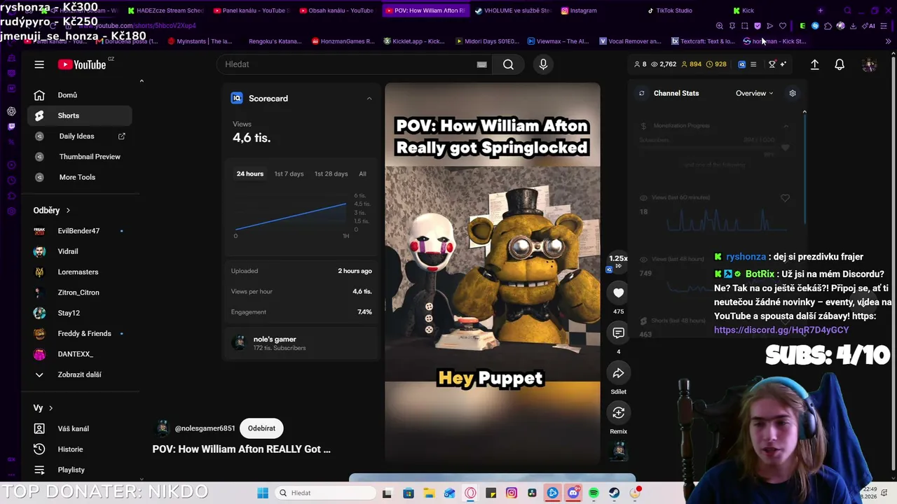Open the new browser tab plus button
The width and height of the screenshot is (897, 504).
pyautogui.click(x=820, y=10)
